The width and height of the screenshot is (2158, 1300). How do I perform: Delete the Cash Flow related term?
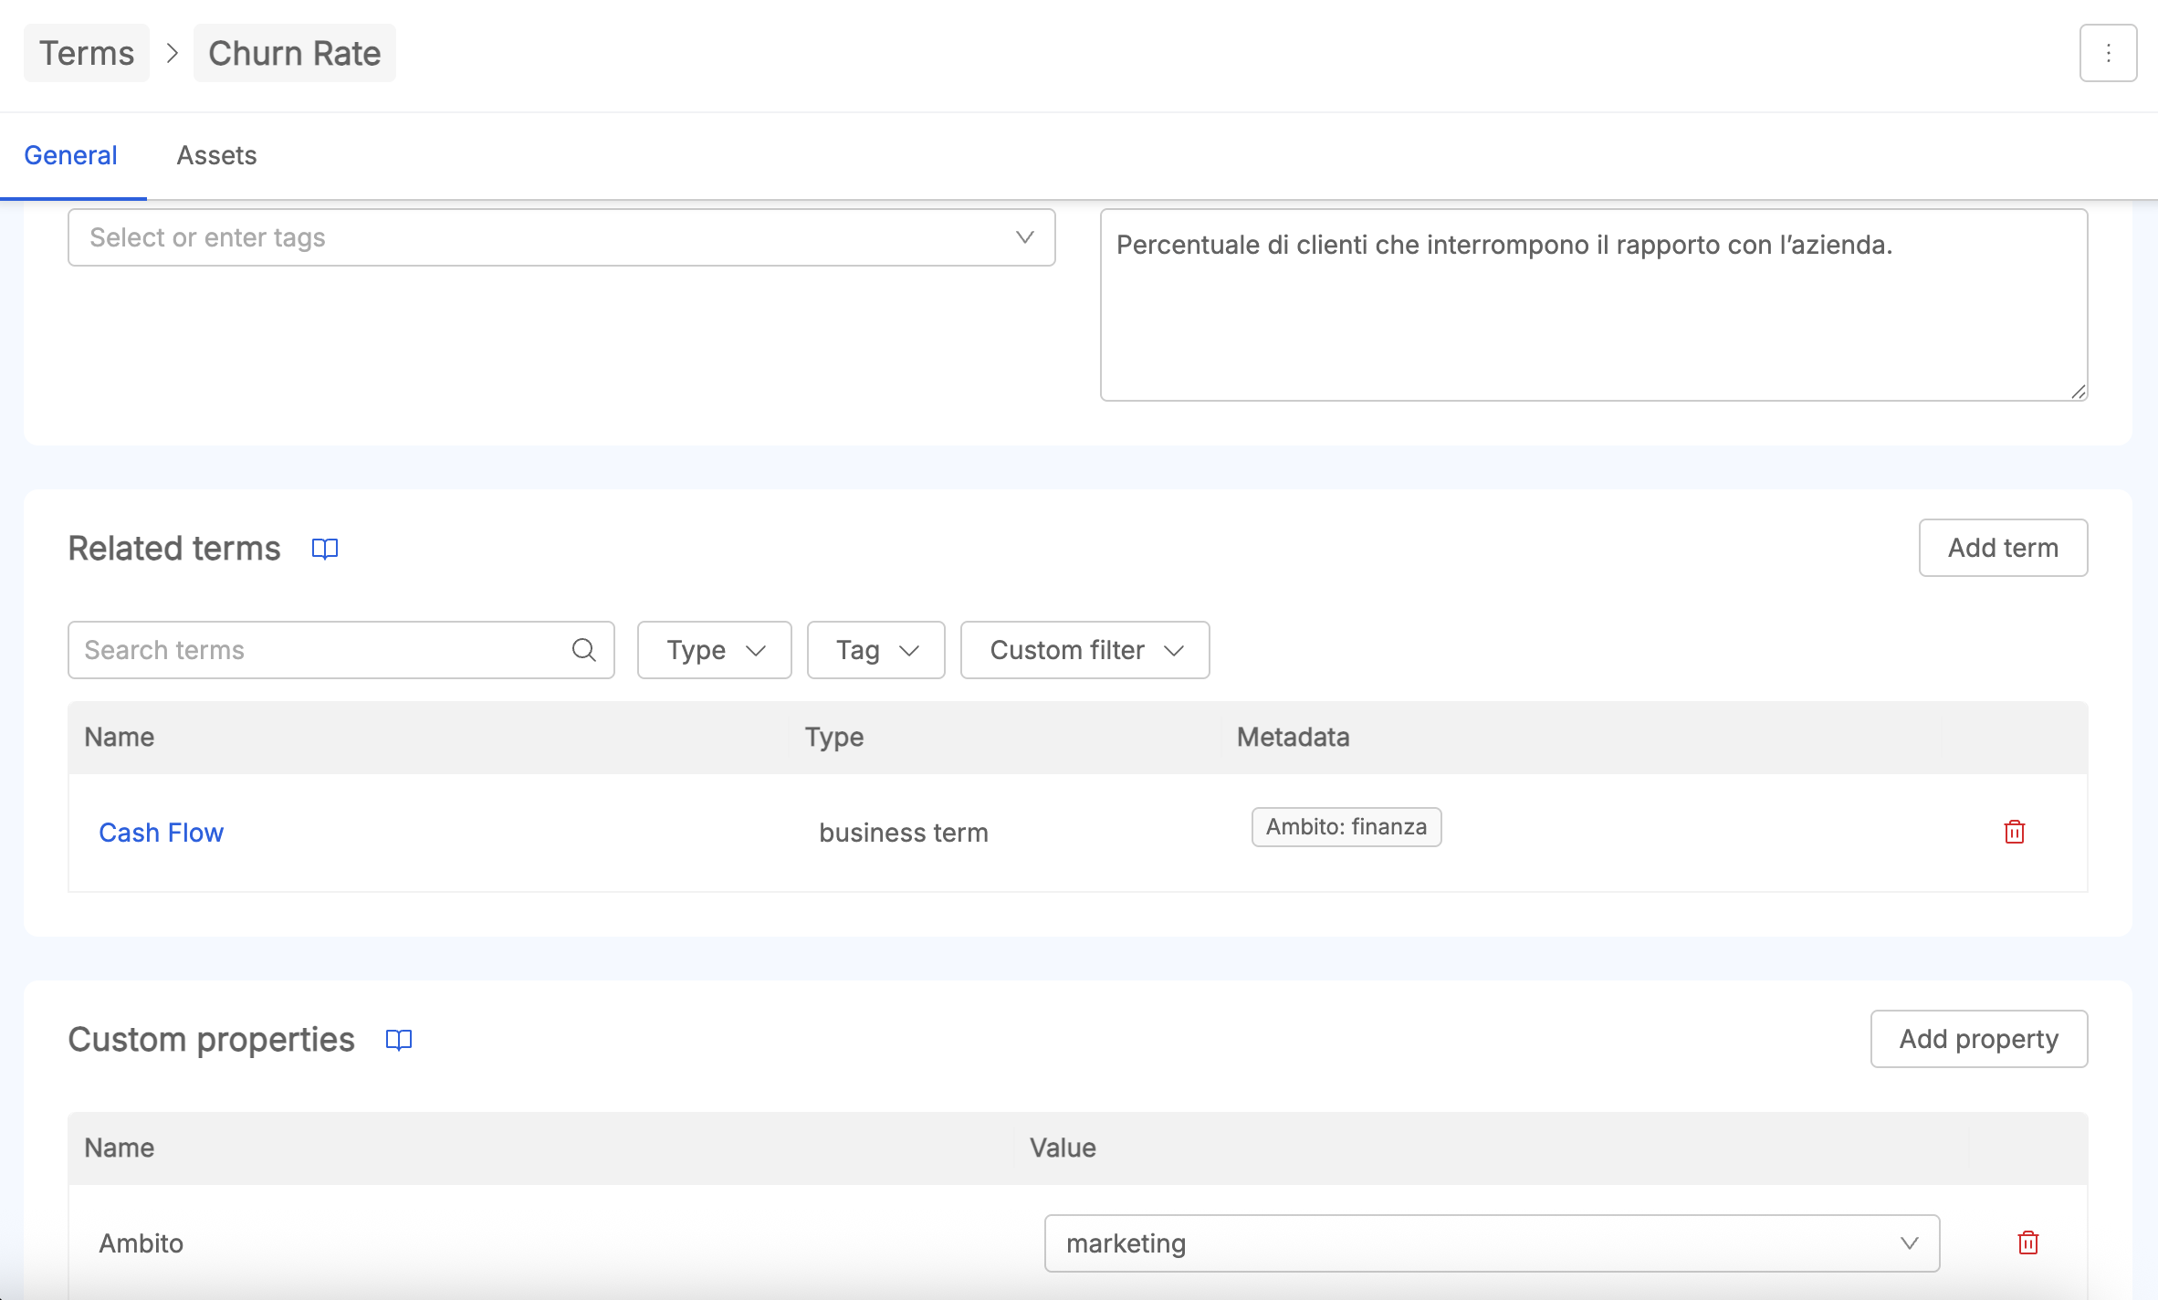pyautogui.click(x=2015, y=832)
